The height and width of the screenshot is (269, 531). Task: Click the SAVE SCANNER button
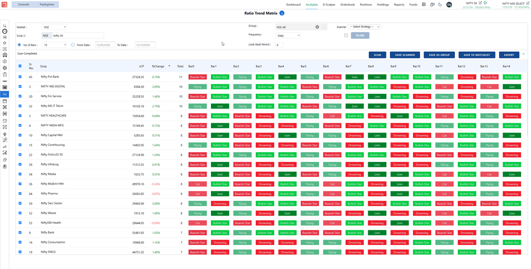click(405, 55)
